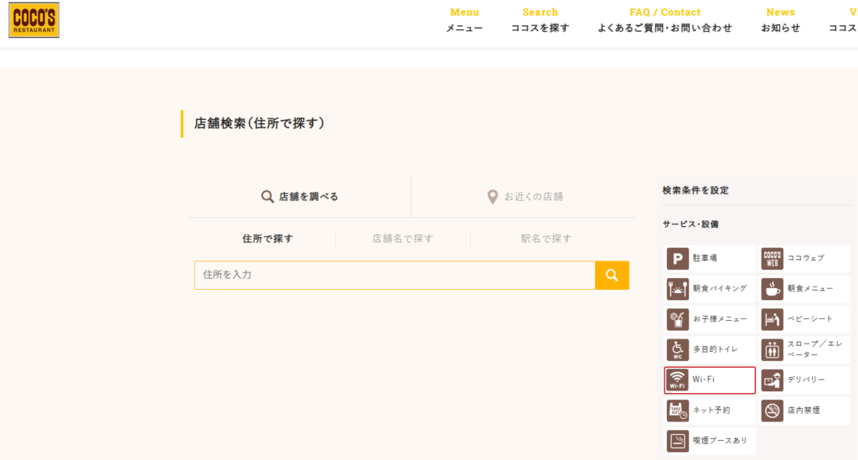Viewport: 858px width, 460px height.
Task: Select the ココウェブ filter label
Action: (x=805, y=258)
